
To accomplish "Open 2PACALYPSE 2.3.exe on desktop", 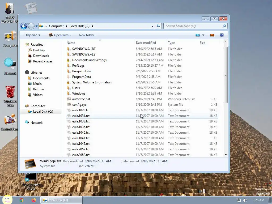I will click(x=31, y=182).
